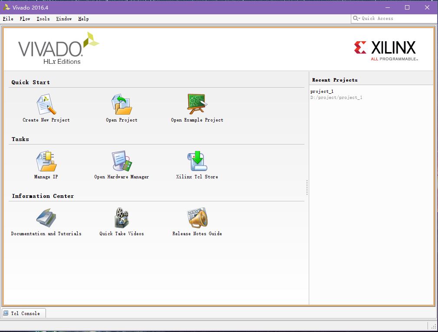Screen dimensions: 438x332
Task: Click the Open Project folder icon
Action: point(121,105)
